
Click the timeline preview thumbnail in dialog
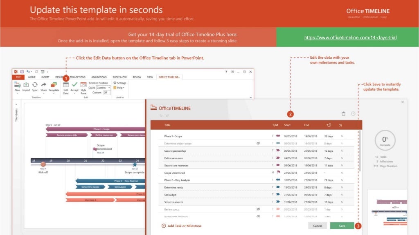387,212
